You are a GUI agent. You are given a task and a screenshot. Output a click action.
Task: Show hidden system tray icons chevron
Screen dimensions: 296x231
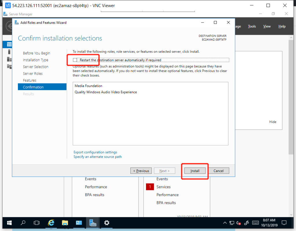225,223
